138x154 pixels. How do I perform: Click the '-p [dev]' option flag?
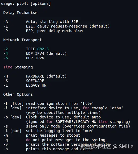[13, 117]
